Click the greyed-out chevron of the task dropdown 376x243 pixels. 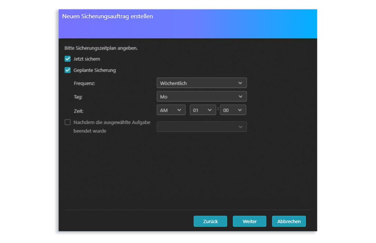tap(241, 127)
